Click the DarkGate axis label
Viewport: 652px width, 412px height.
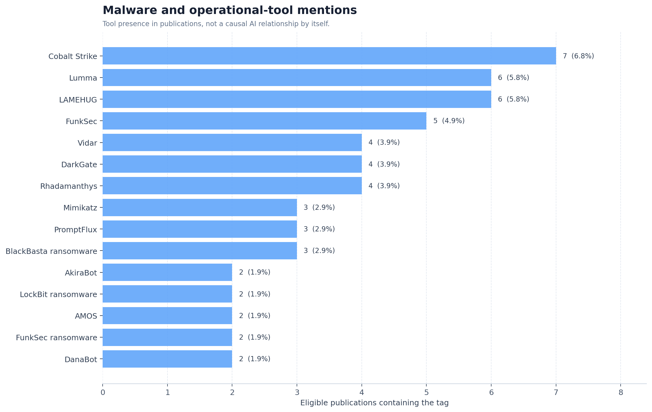79,165
